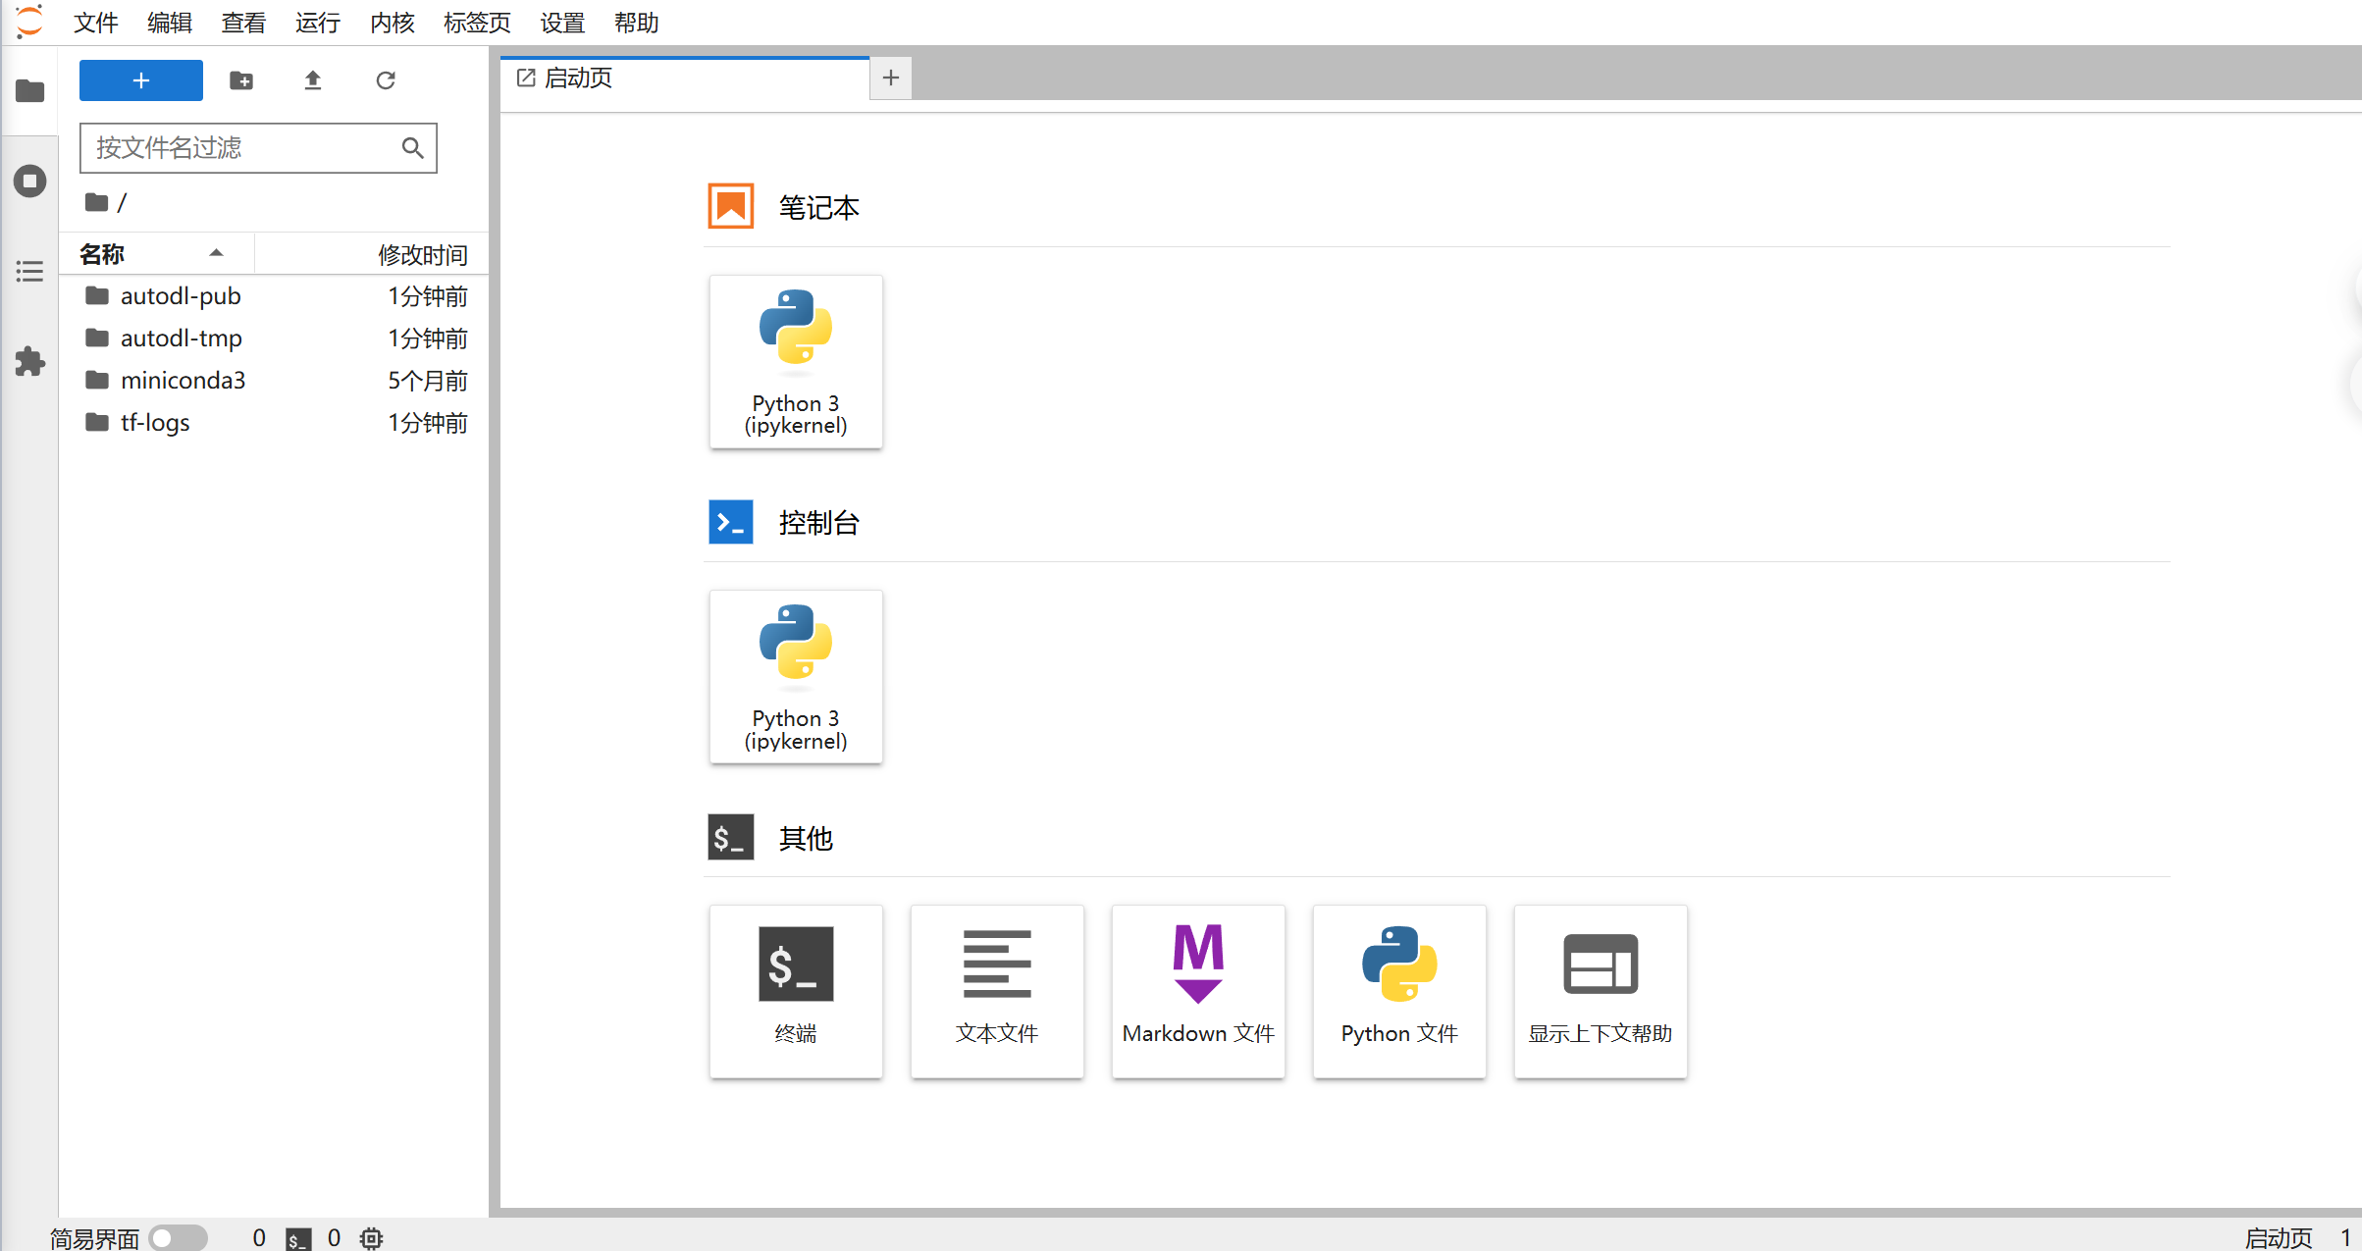This screenshot has height=1251, width=2362.
Task: Create a new Markdown file
Action: coord(1198,991)
